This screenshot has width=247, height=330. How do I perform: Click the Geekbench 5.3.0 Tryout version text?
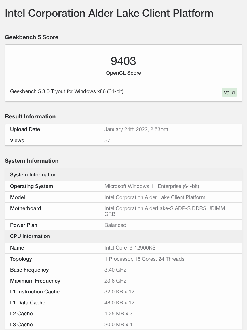67,91
